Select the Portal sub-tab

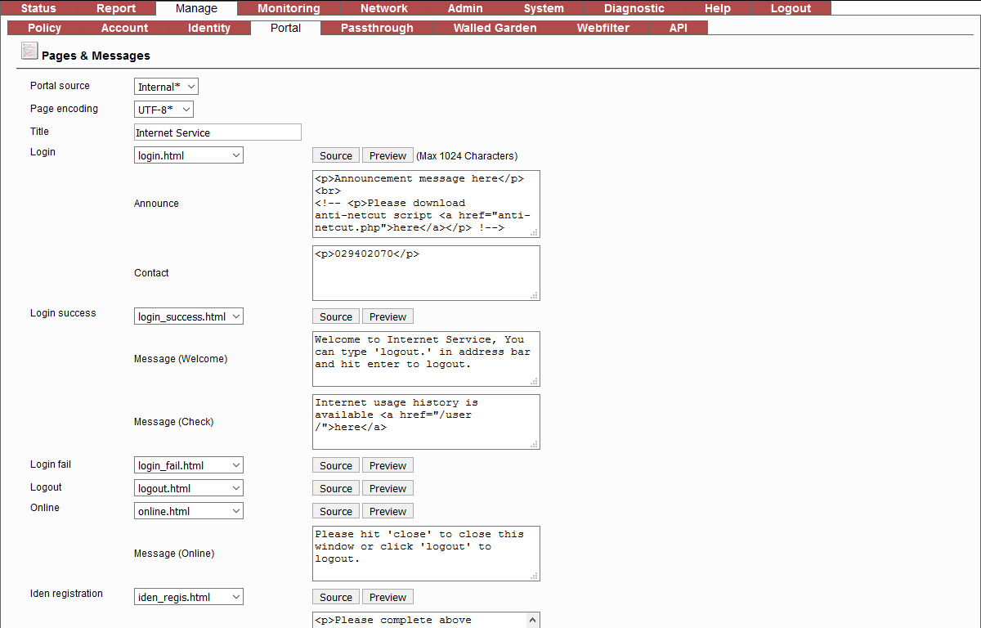[285, 28]
